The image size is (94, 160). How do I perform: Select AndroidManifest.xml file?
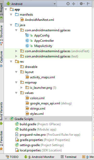click(x=39, y=20)
